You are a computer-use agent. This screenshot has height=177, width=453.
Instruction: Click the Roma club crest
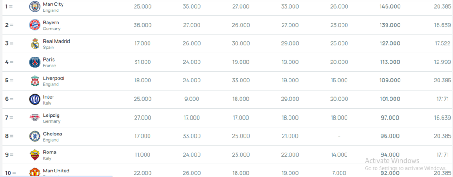pyautogui.click(x=35, y=155)
